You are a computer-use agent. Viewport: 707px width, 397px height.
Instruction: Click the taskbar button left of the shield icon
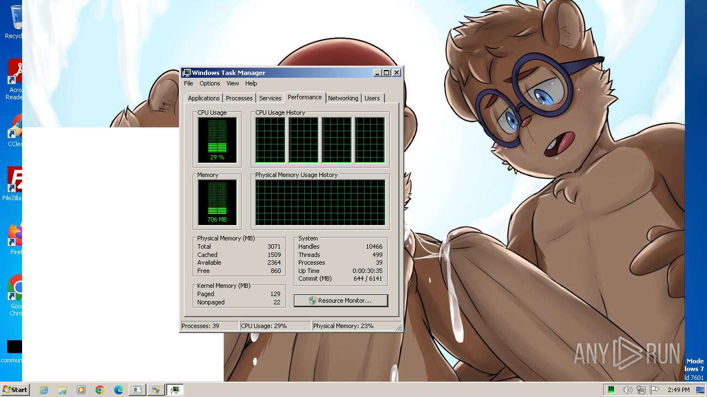pos(137,390)
